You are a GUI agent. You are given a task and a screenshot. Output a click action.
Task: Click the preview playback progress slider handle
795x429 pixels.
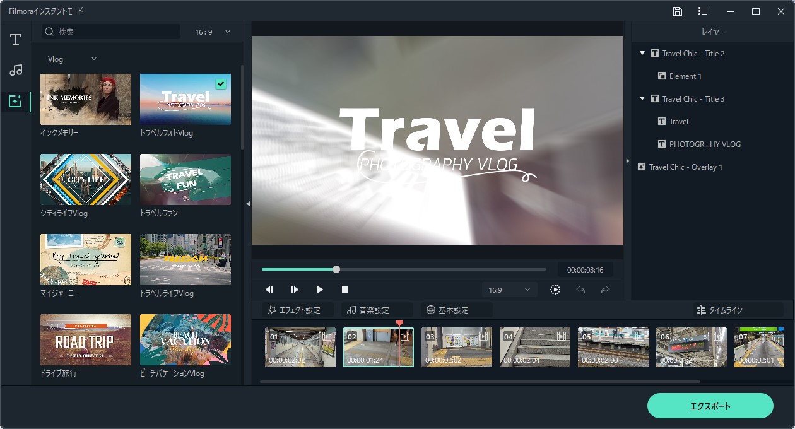336,269
